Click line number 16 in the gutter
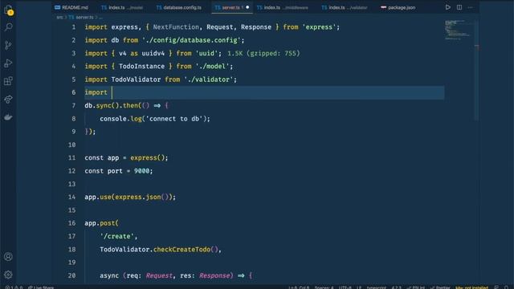Screen dimensions: 514x289 point(71,223)
